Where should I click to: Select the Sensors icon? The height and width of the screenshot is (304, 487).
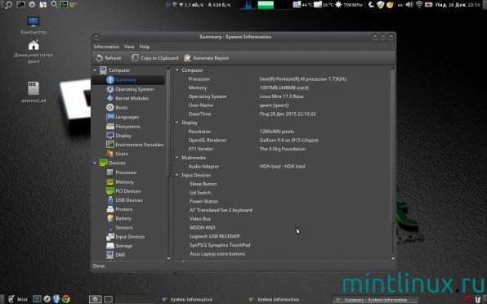tap(110, 227)
